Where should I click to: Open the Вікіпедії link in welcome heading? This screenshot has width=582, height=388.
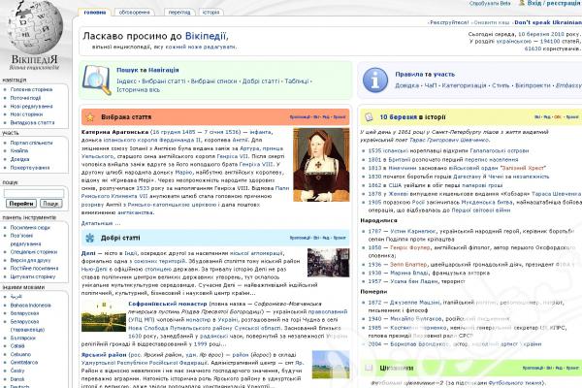coord(206,37)
